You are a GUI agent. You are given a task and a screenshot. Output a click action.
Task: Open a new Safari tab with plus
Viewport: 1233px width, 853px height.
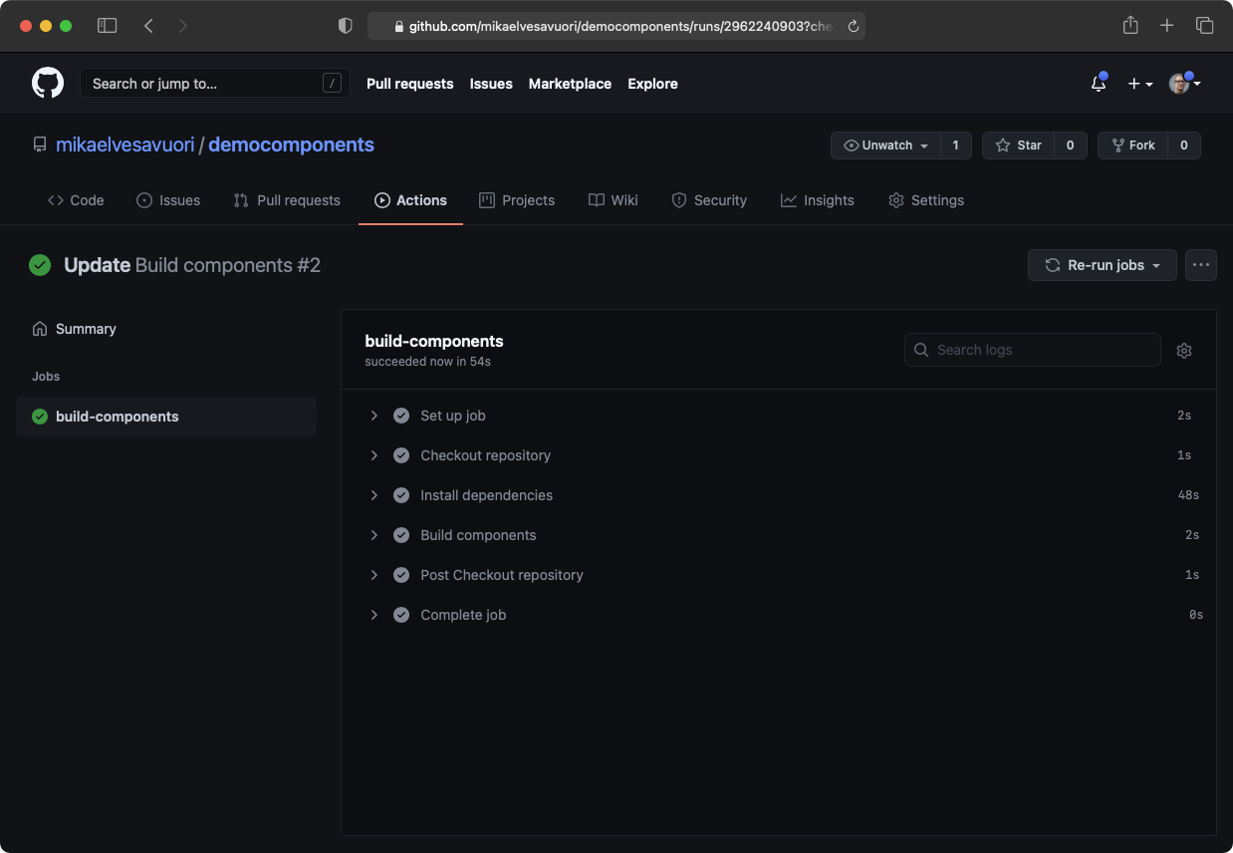click(x=1167, y=26)
